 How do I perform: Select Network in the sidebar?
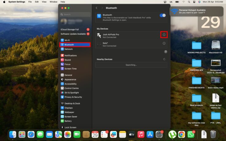tap(68, 49)
